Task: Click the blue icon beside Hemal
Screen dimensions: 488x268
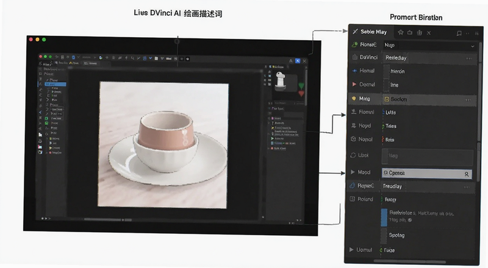Action: pos(354,71)
